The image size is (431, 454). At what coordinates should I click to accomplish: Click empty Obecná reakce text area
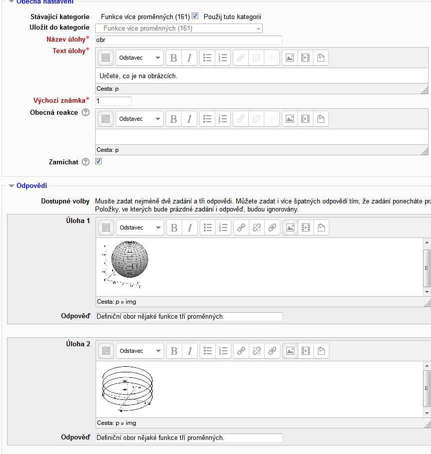click(261, 137)
